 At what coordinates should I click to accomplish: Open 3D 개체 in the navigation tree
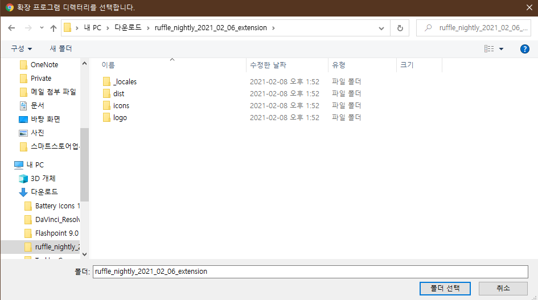pyautogui.click(x=43, y=179)
